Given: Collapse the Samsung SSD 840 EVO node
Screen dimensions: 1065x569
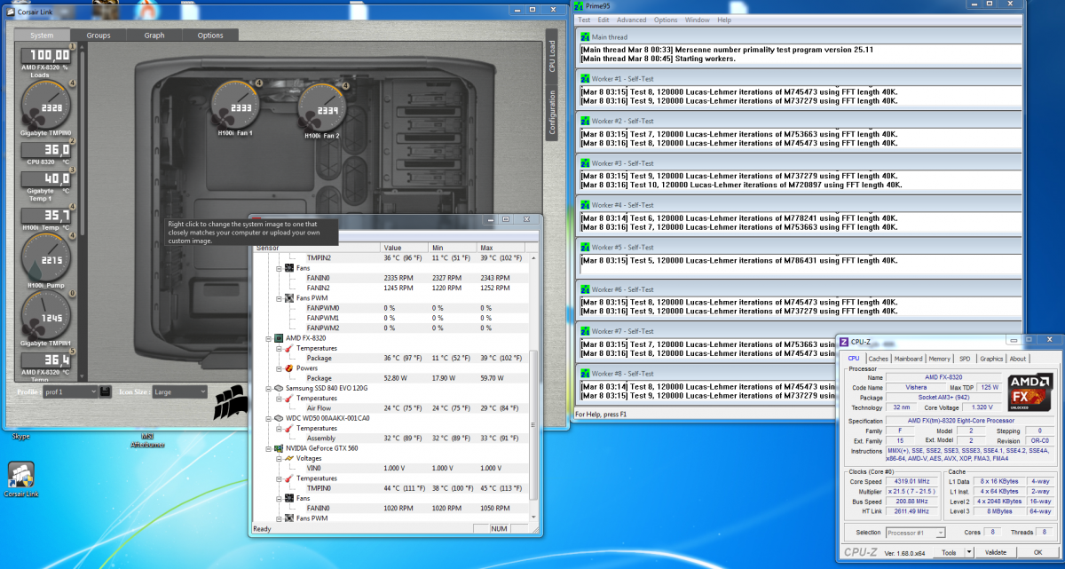Looking at the screenshot, I should click(267, 388).
